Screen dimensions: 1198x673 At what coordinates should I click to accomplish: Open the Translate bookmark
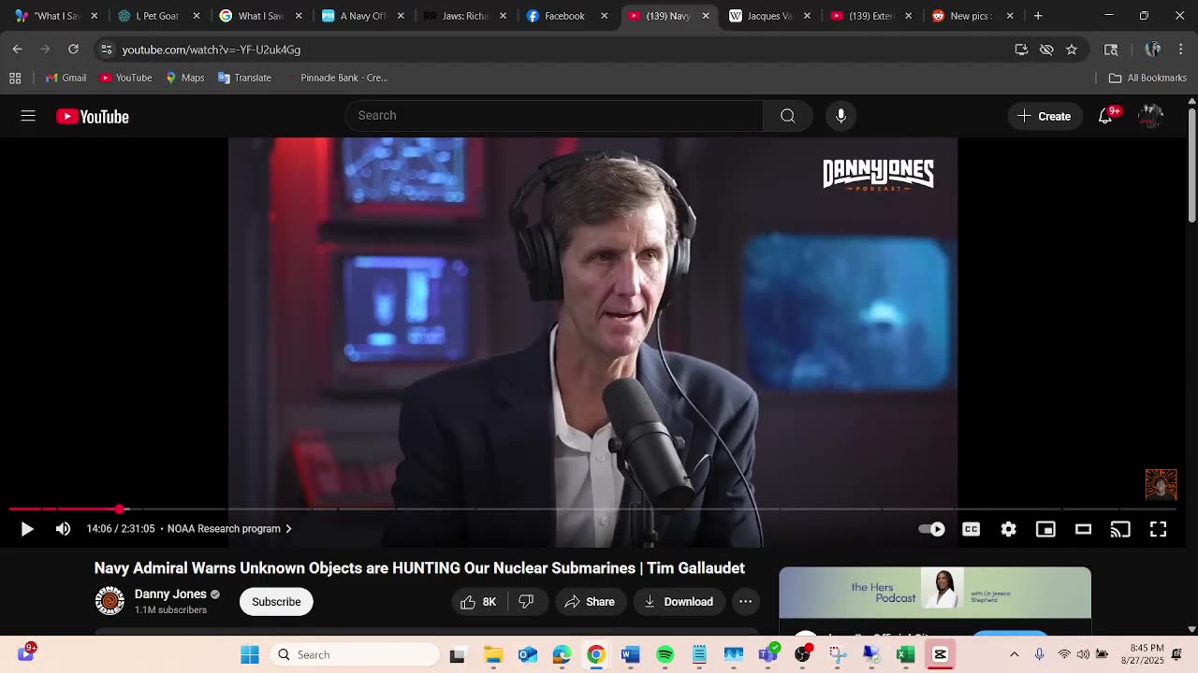244,78
